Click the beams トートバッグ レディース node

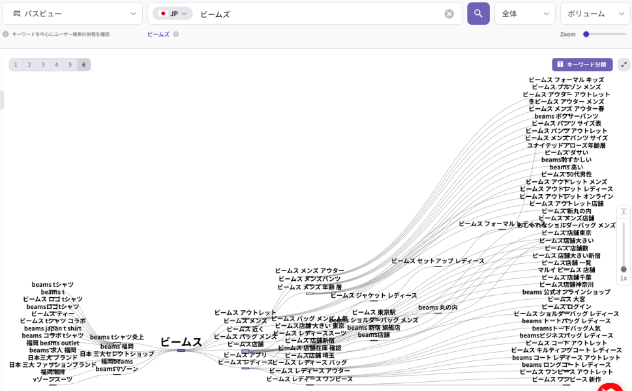click(566, 321)
